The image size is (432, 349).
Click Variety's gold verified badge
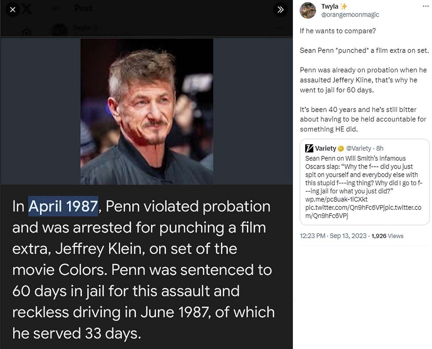pos(341,148)
